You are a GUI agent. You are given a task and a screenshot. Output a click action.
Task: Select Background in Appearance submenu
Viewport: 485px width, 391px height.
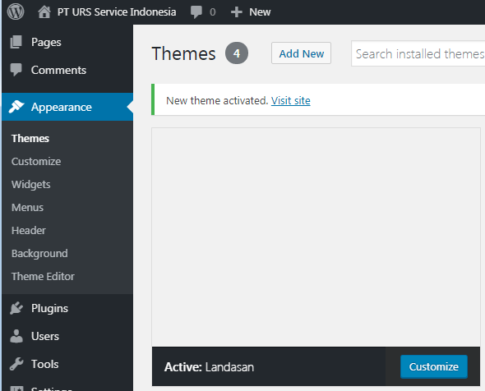[39, 254]
